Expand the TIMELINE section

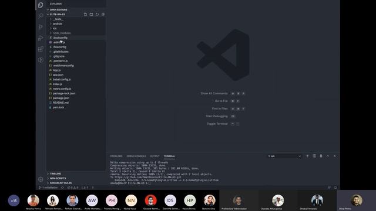[x=55, y=173]
